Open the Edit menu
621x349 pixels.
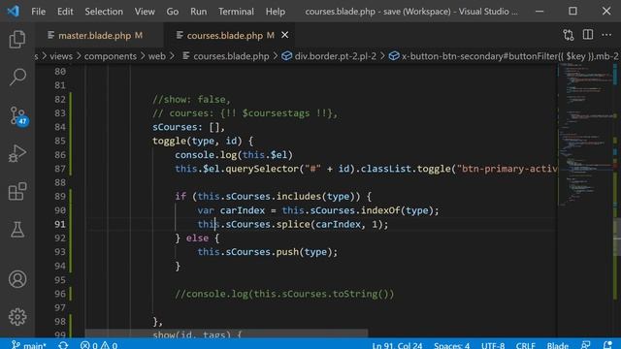click(x=65, y=12)
